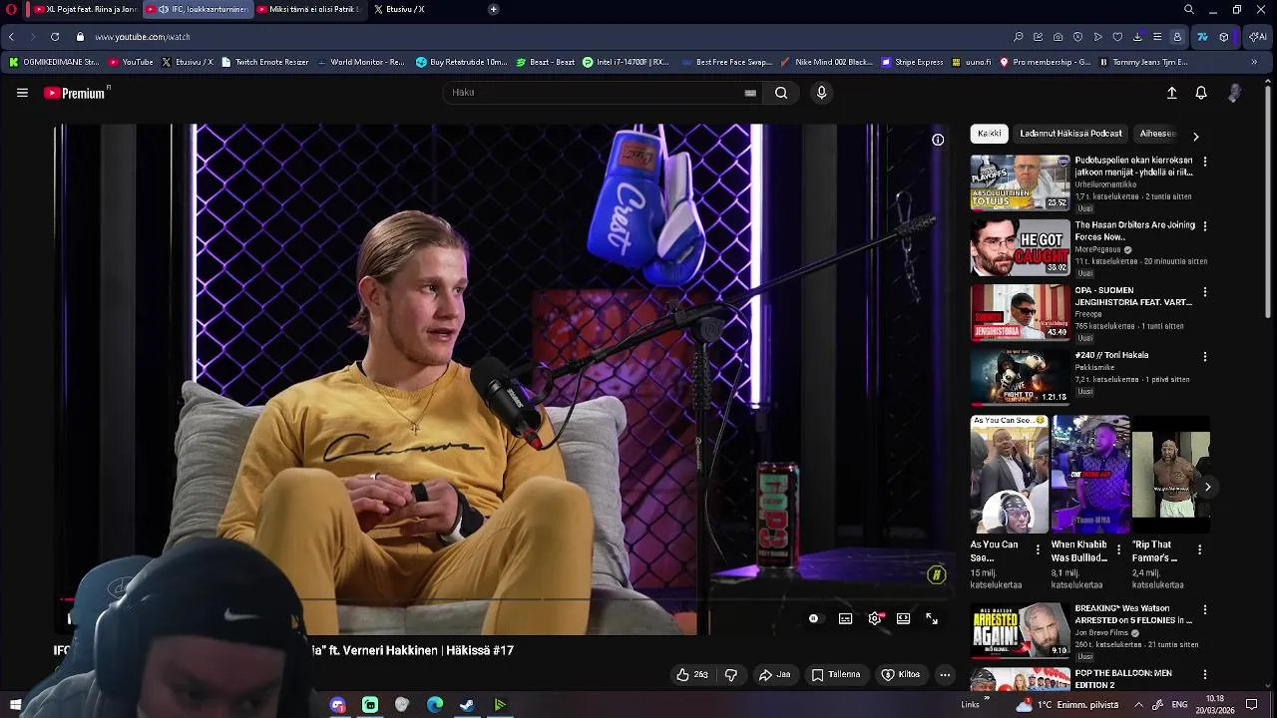Open the Suomen Jengihistoria video thumbnail
The image size is (1277, 718).
point(1020,312)
